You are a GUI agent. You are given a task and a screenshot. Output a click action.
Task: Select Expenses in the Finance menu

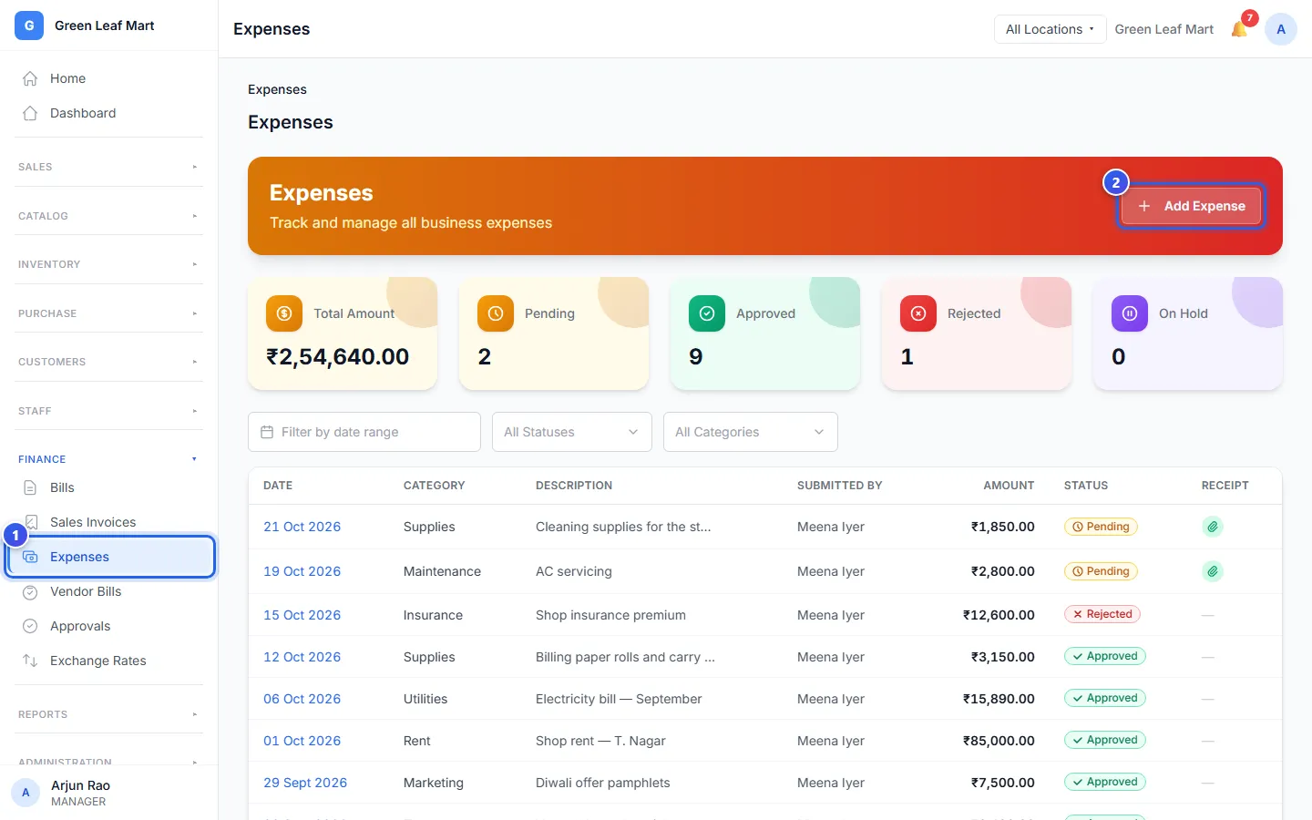[109, 557]
